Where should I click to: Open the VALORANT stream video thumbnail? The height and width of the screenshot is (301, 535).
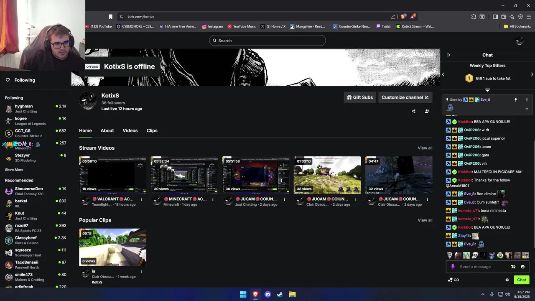[112, 175]
